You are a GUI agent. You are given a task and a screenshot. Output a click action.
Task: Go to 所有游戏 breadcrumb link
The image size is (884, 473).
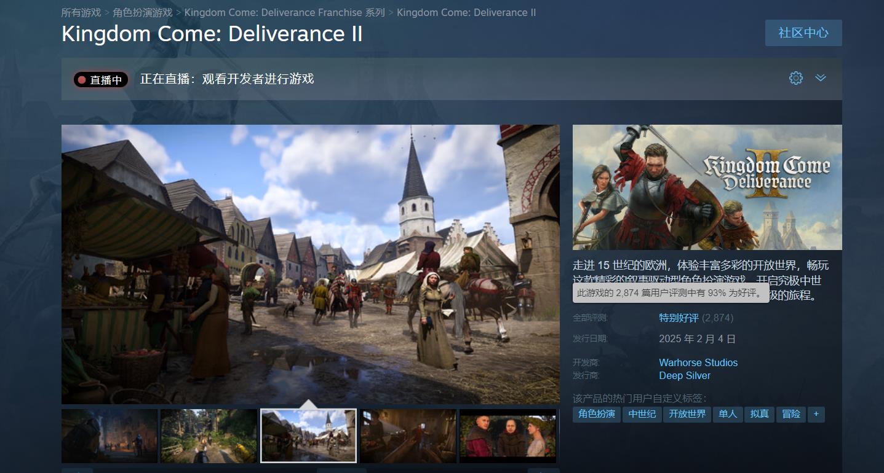tap(81, 12)
